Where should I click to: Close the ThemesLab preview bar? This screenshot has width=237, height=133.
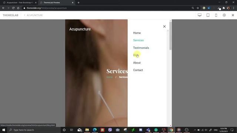233,15
